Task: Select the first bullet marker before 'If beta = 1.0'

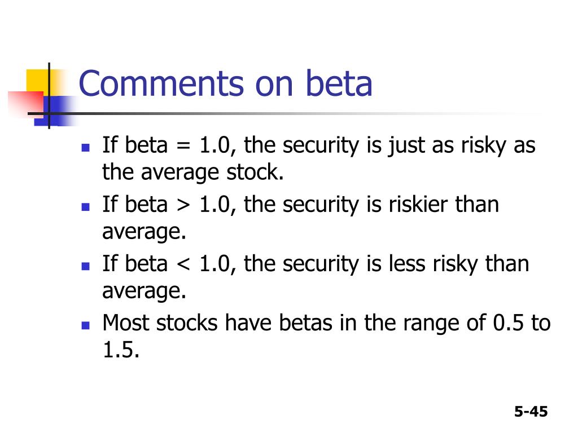Action: (86, 148)
